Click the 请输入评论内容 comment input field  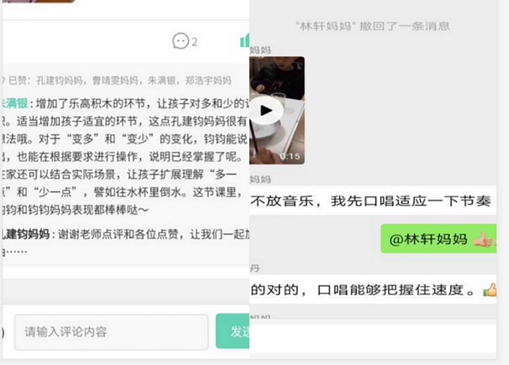coord(112,332)
